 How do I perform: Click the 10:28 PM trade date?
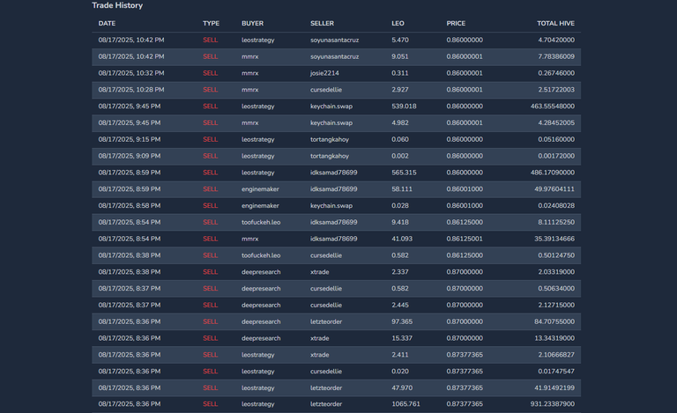click(131, 90)
